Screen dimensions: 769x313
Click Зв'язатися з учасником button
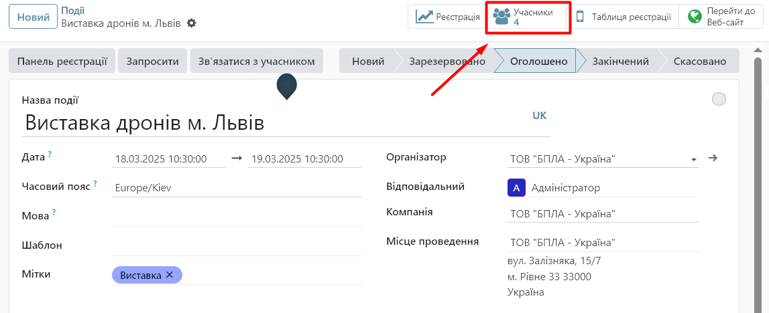(256, 61)
